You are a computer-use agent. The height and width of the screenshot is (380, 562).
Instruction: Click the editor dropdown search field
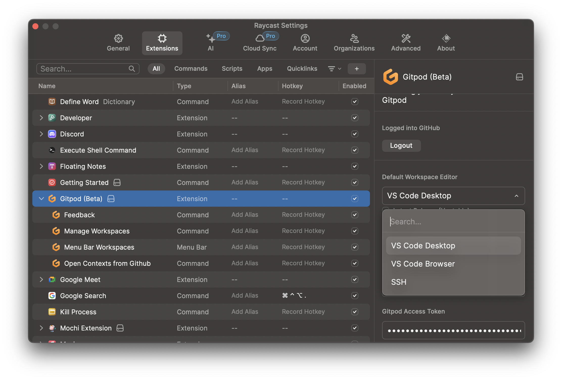(x=453, y=222)
